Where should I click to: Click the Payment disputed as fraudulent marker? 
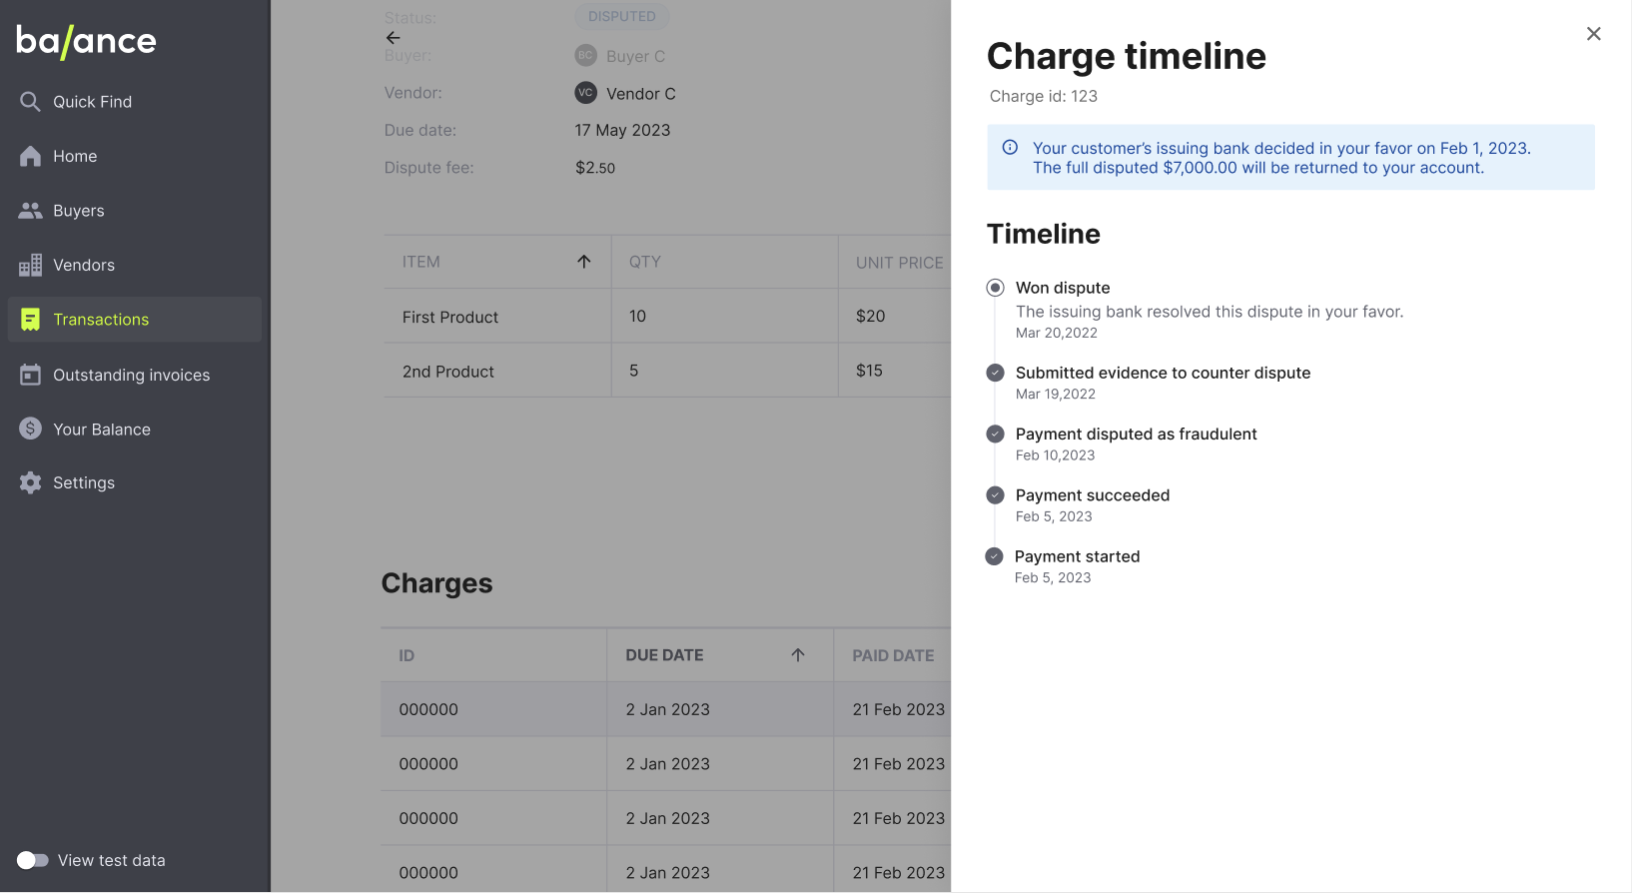[x=995, y=434]
